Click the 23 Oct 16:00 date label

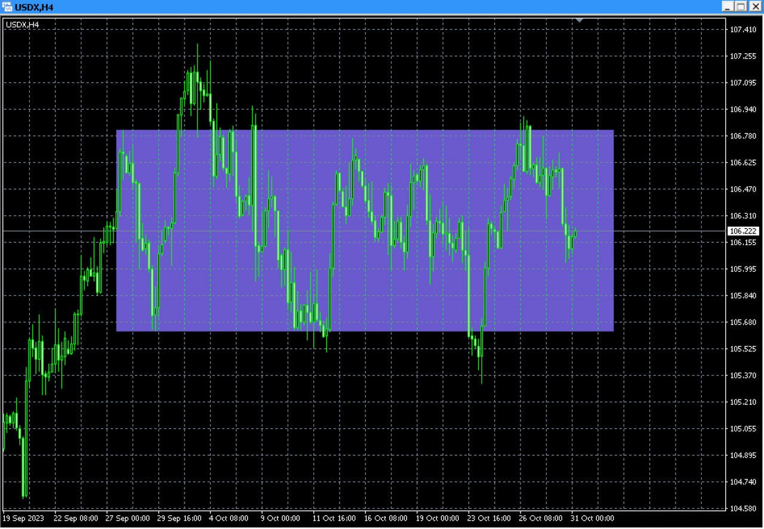click(x=488, y=518)
